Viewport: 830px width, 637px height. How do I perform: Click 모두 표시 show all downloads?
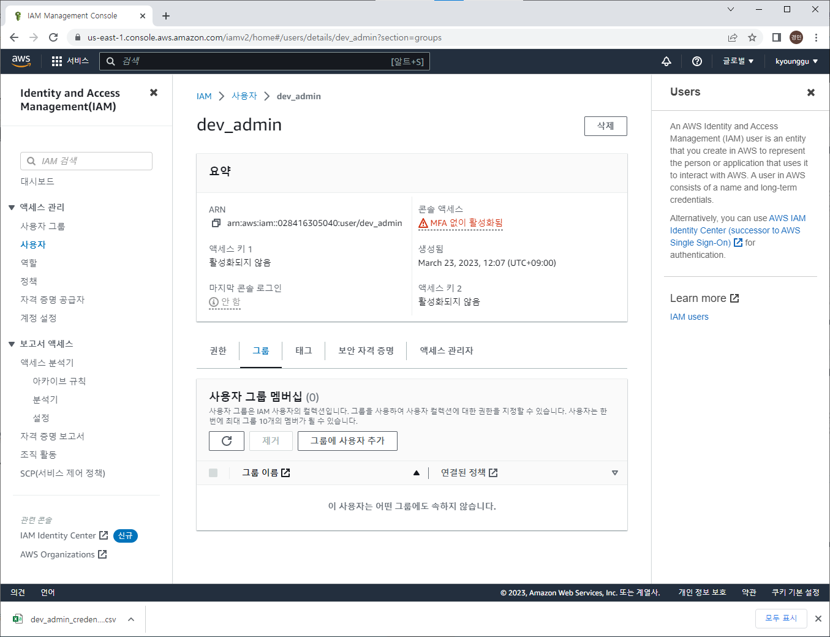tap(781, 619)
